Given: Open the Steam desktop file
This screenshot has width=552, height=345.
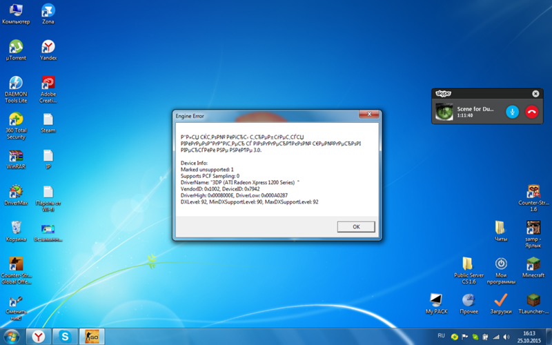Looking at the screenshot, I should (48, 119).
